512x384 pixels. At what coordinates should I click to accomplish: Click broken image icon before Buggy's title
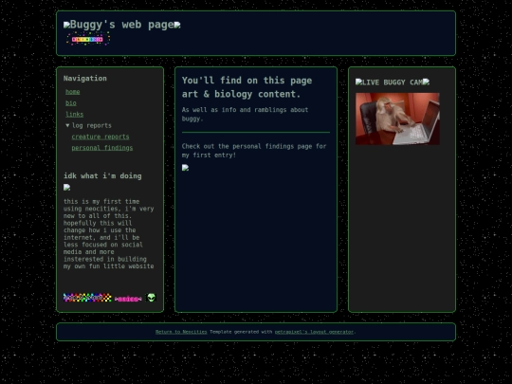point(66,25)
